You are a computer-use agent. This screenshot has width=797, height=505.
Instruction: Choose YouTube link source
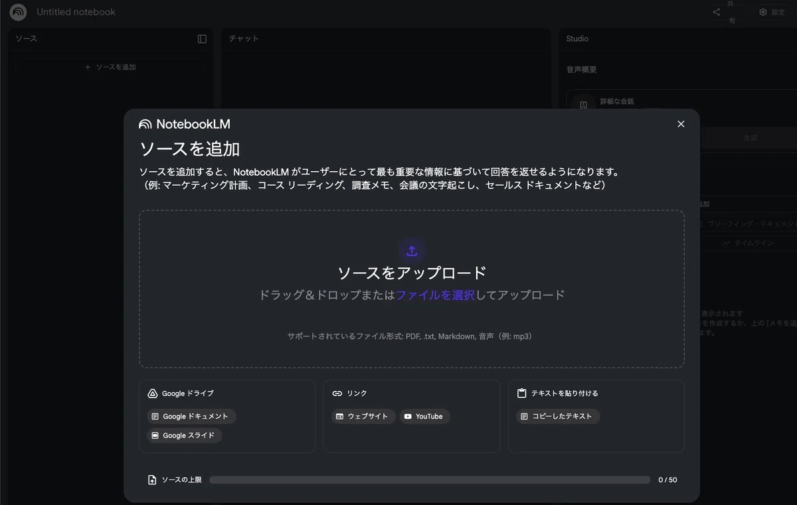click(425, 417)
